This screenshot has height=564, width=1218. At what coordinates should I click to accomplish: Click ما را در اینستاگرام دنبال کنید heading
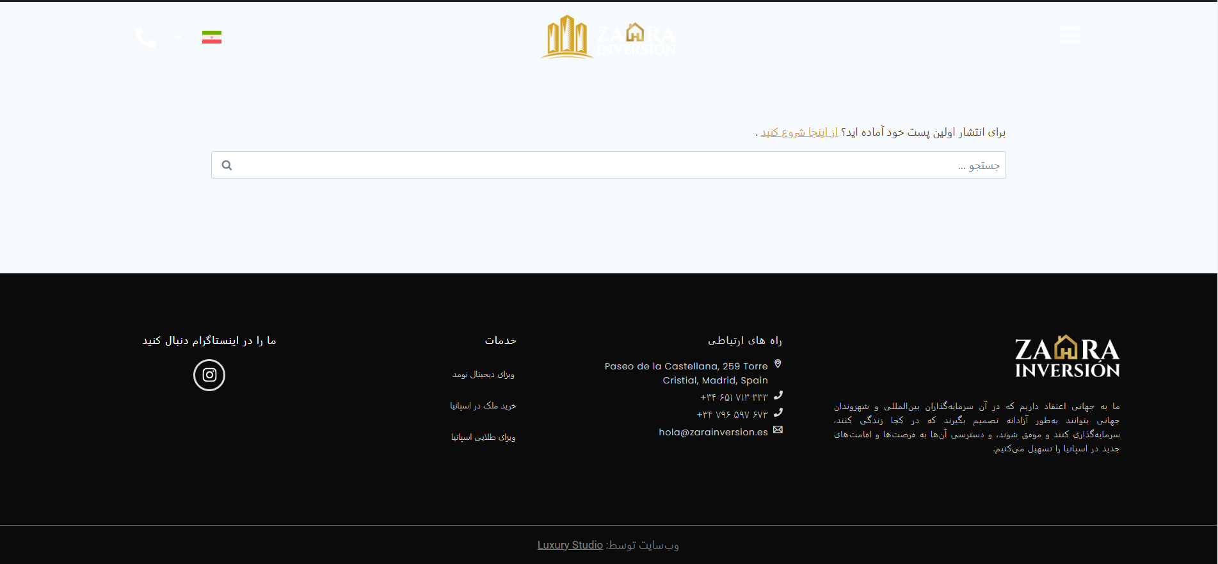tap(209, 341)
